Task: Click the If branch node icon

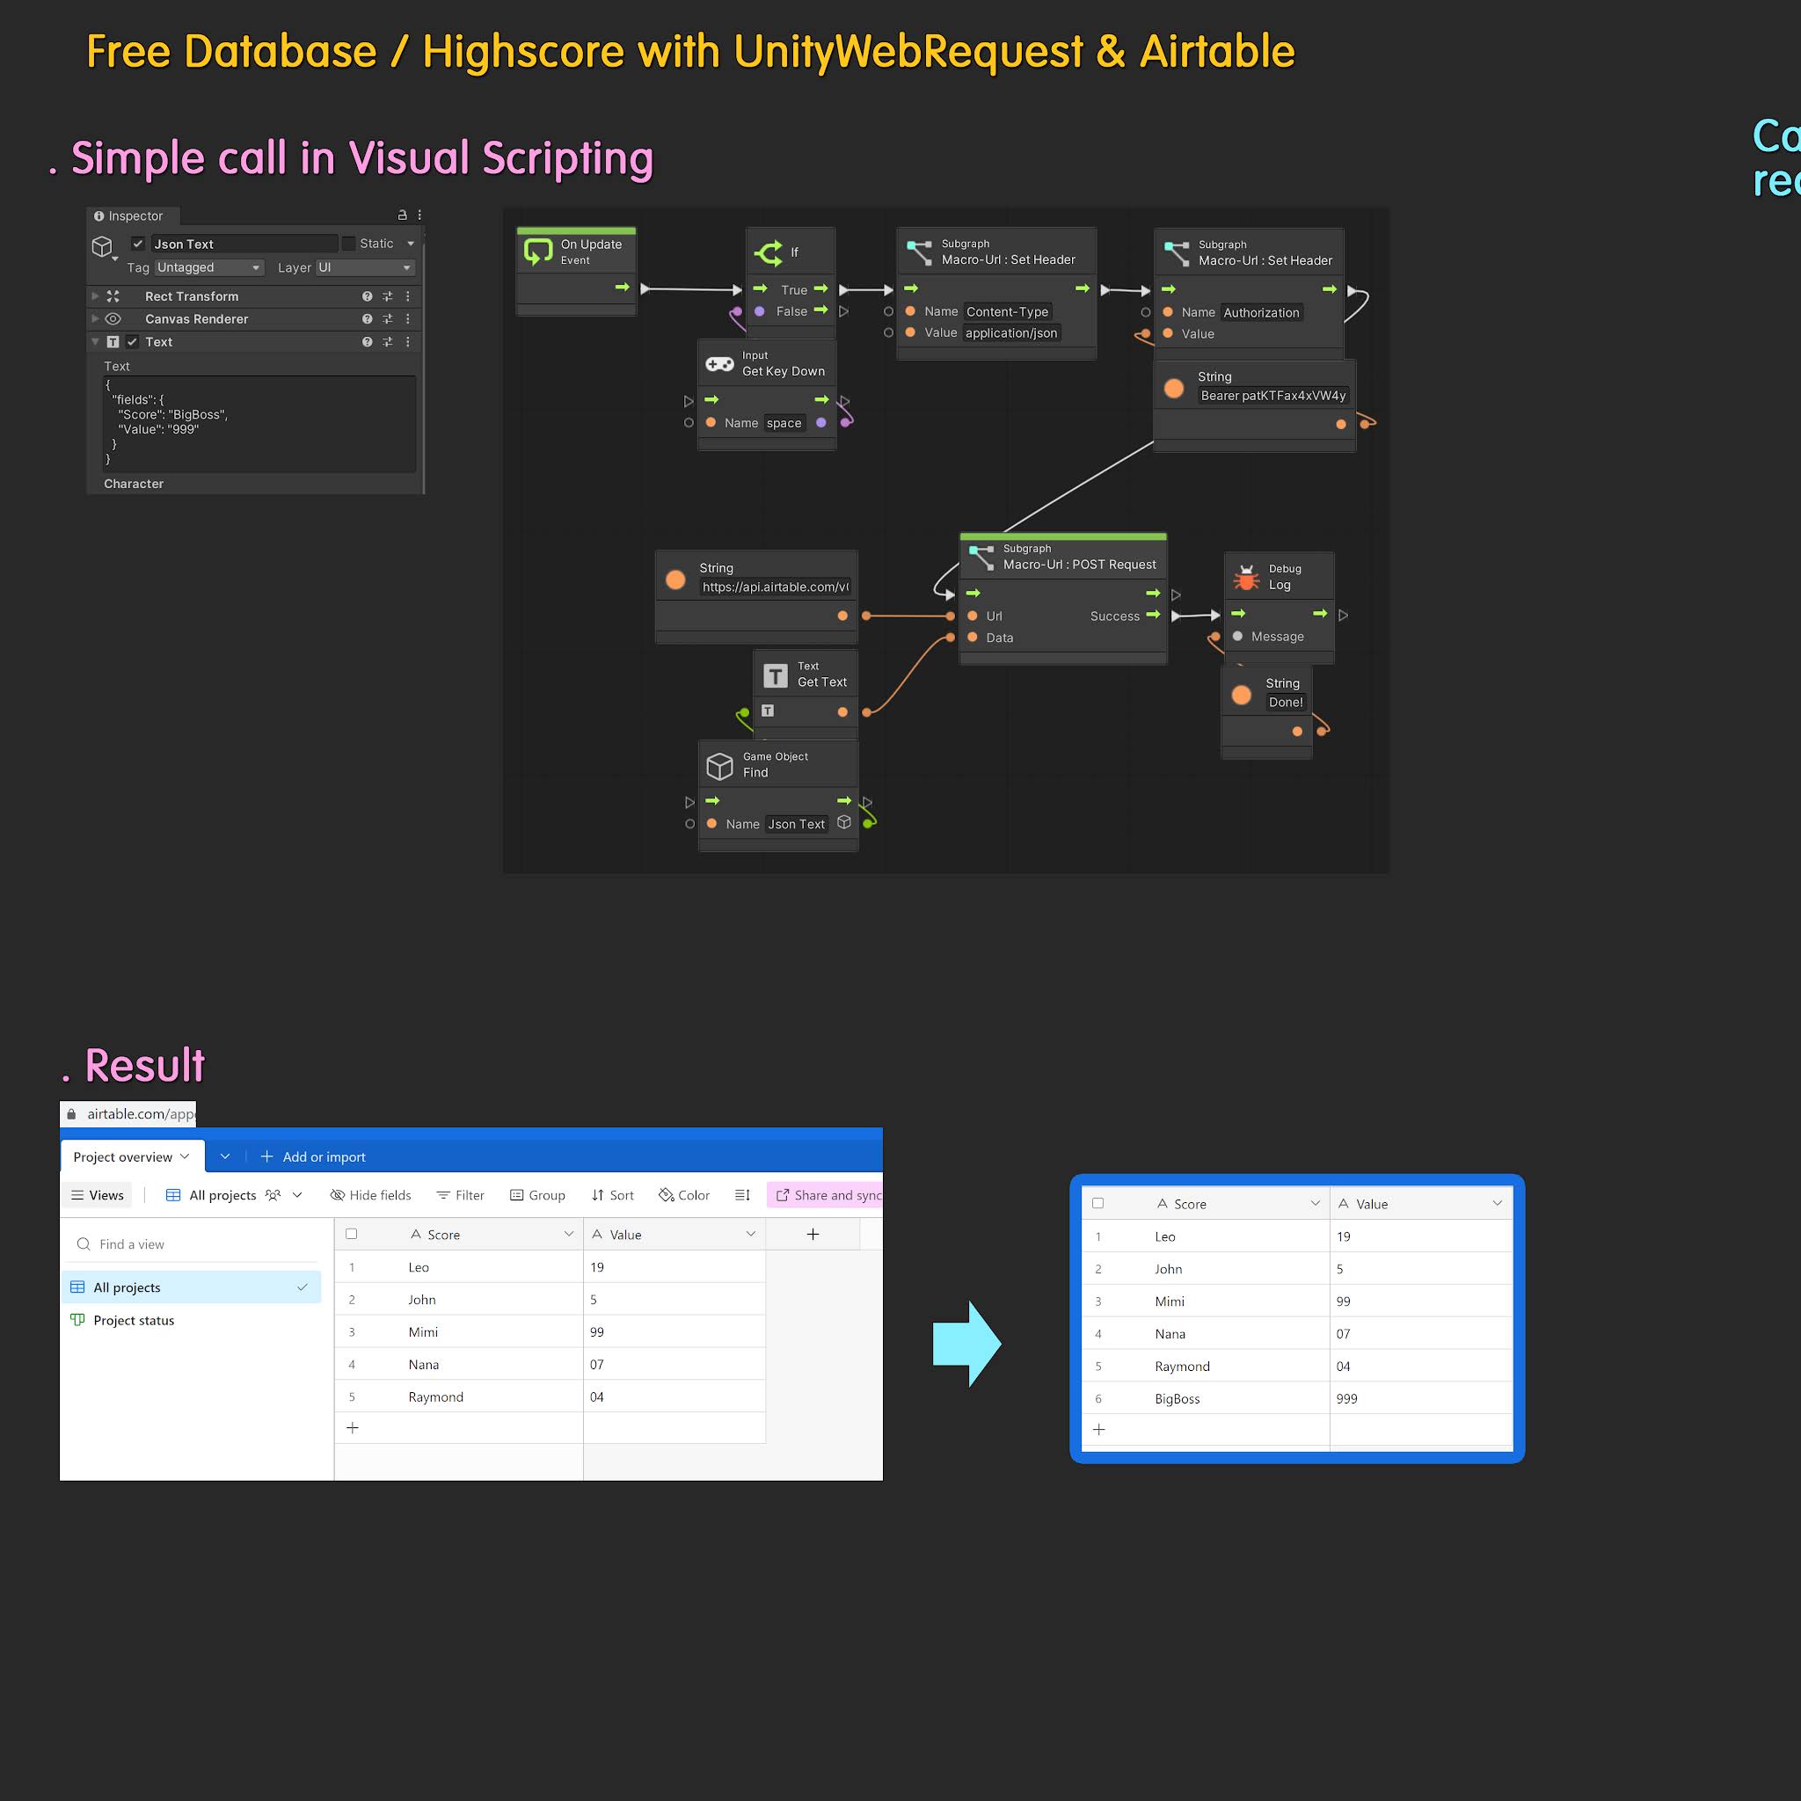Action: point(769,252)
